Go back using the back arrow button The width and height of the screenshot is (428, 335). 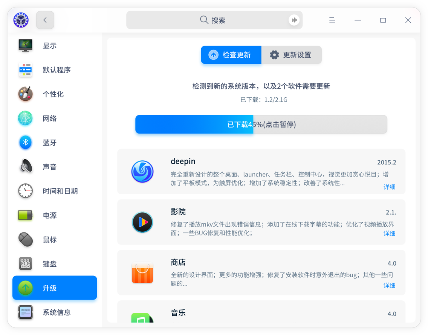(x=45, y=20)
